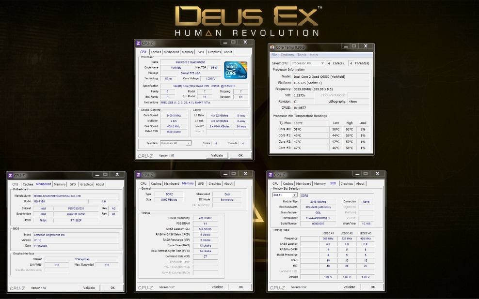Click the SPD Module Size value 2048 MBytes
The width and height of the screenshot is (479, 299).
318,202
